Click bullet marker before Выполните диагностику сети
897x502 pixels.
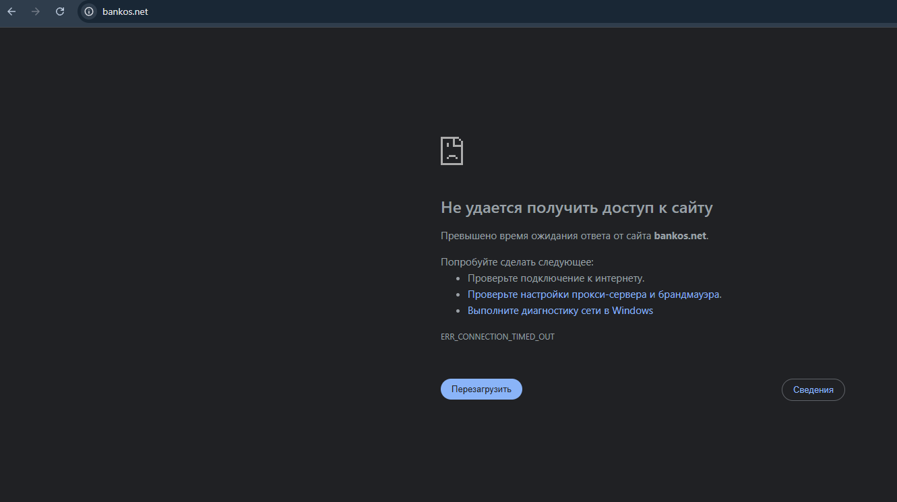pyautogui.click(x=458, y=311)
